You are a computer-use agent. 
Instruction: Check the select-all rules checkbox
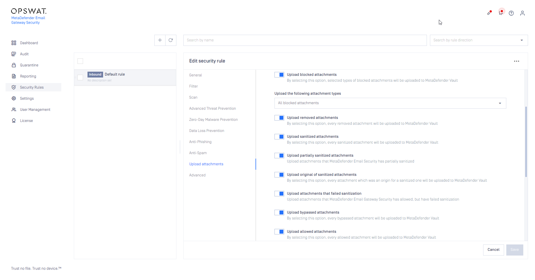point(80,61)
